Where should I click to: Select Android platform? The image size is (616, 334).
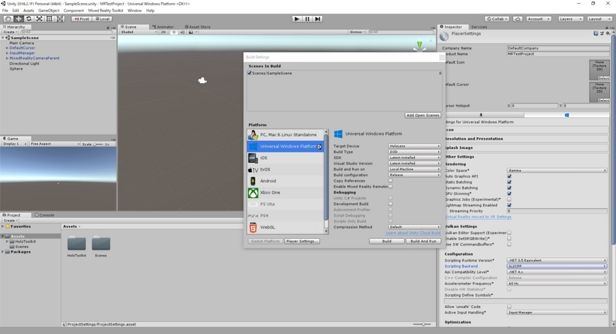[285, 181]
